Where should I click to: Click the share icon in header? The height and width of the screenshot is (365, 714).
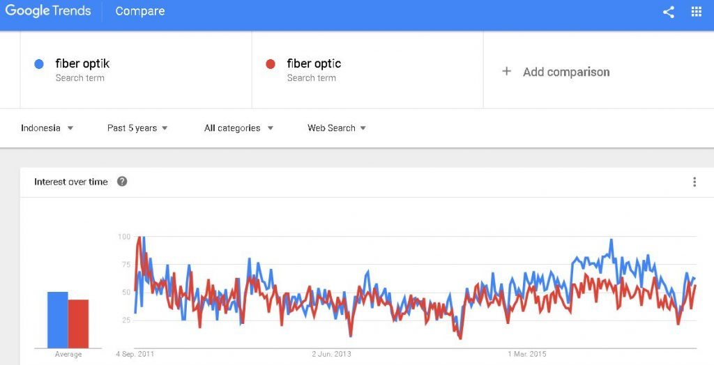click(668, 12)
